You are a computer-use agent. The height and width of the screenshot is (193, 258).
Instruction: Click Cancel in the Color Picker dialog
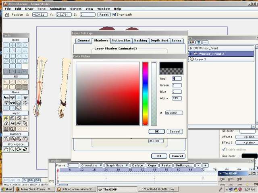[175, 131]
